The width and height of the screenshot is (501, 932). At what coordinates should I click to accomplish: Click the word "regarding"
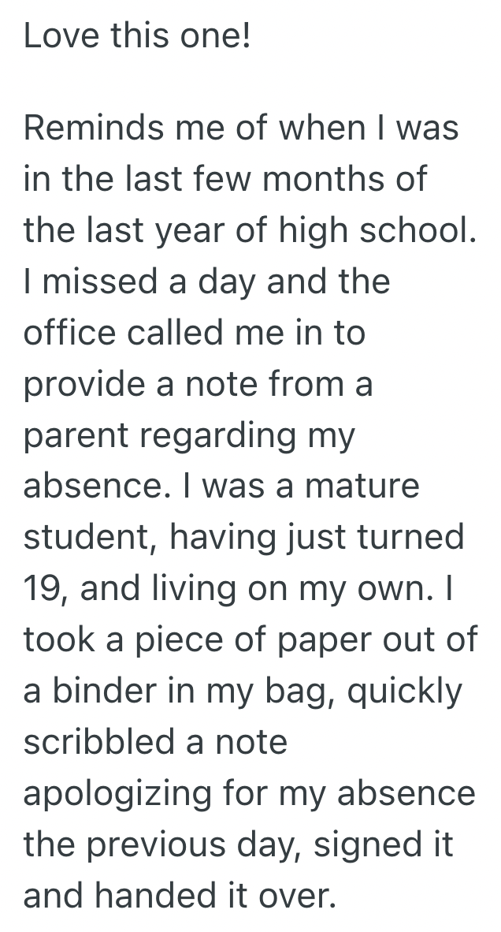coord(205,435)
